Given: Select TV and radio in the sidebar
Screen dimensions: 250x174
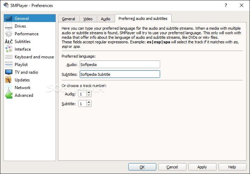Looking at the screenshot, I should point(30,72).
